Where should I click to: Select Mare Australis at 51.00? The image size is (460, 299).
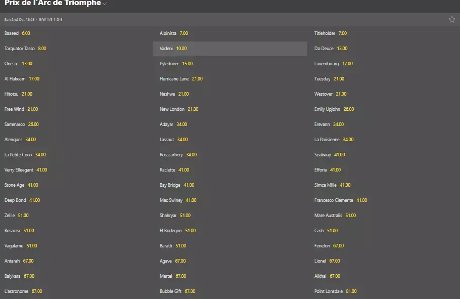(350, 216)
